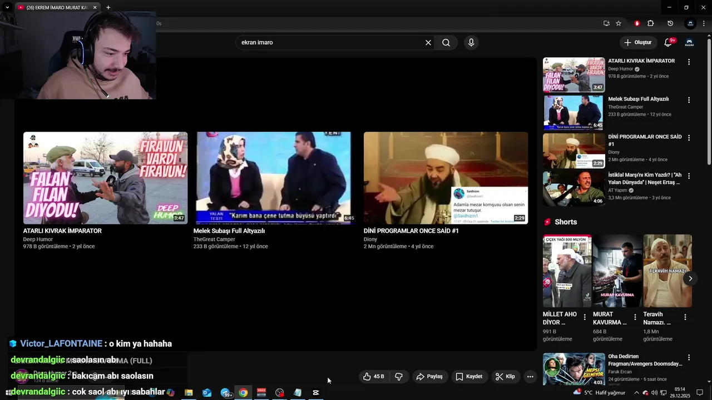Open YouTube account avatar menu
The width and height of the screenshot is (712, 400).
689,42
